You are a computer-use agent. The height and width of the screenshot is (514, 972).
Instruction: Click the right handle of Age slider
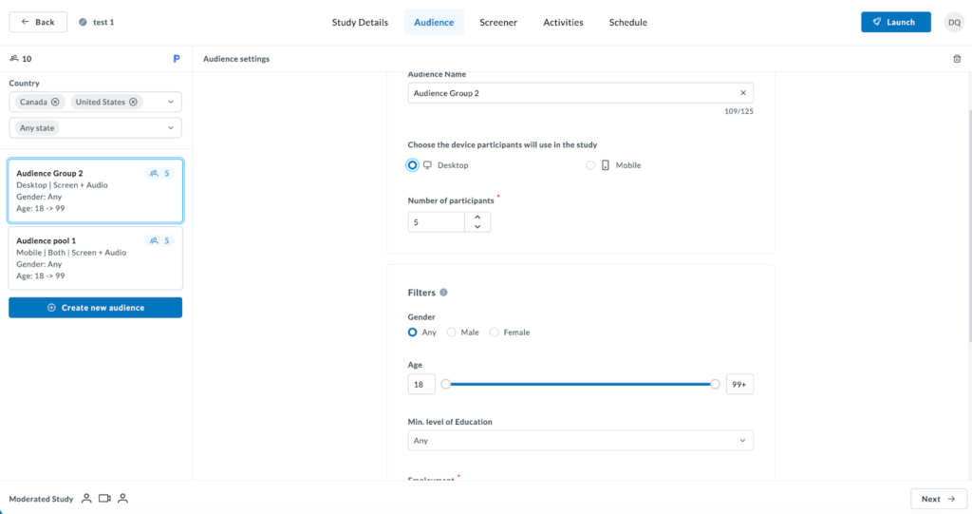point(715,384)
